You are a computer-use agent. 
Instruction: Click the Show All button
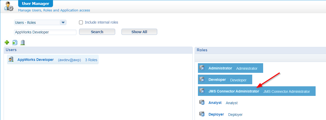click(x=139, y=32)
